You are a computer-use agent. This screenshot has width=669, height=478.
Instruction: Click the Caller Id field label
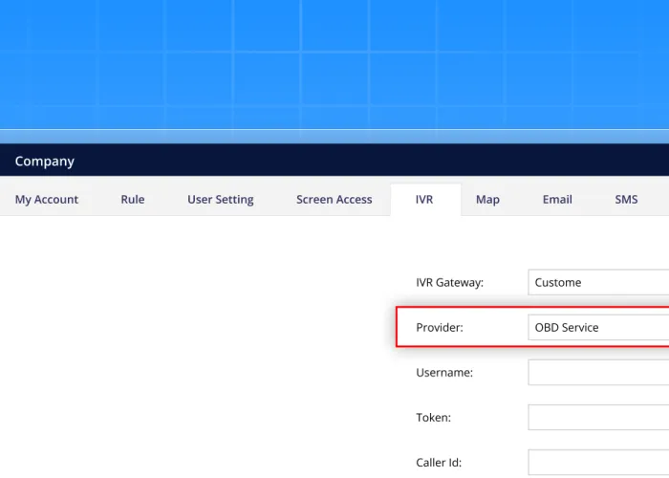click(x=439, y=463)
